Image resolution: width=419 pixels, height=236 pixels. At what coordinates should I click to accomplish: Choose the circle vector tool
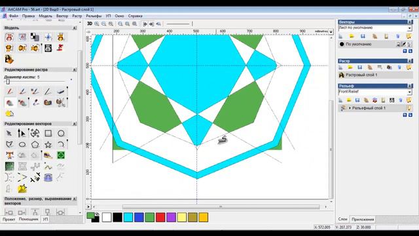tap(61, 133)
